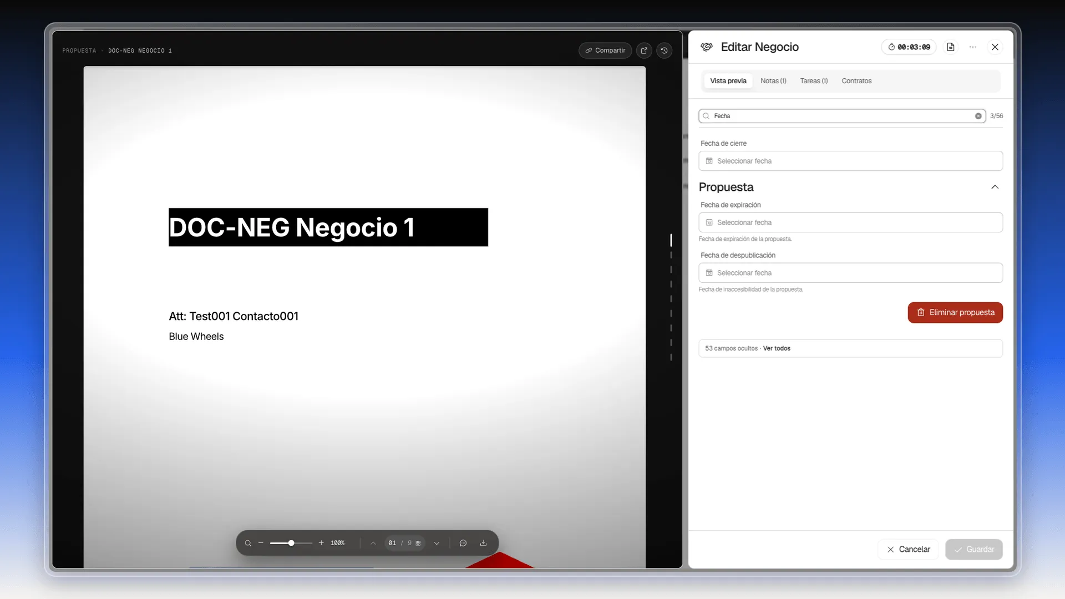Open the document icon in Editar Negocio header

[x=951, y=47]
